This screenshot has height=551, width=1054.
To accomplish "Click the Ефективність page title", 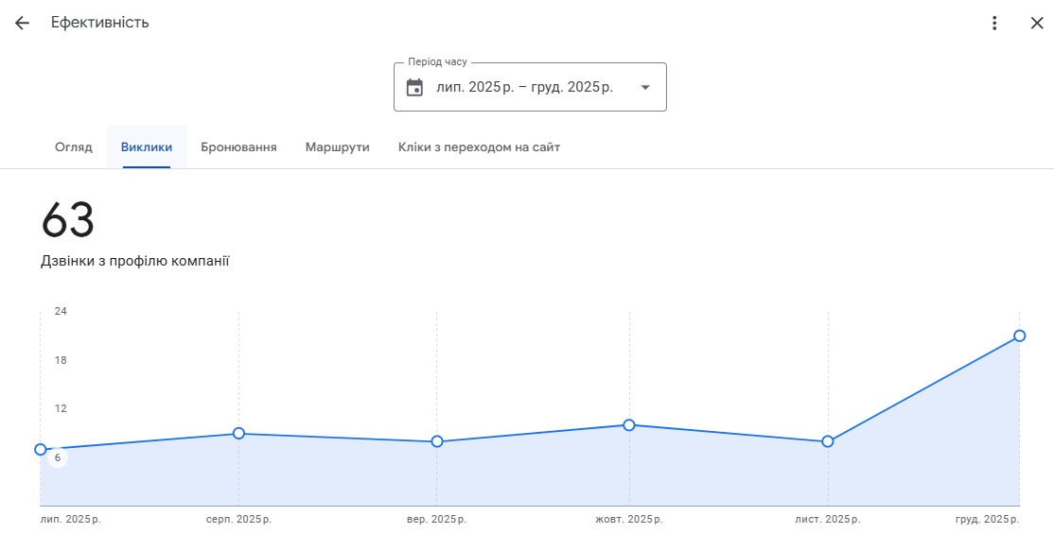I will pyautogui.click(x=100, y=23).
